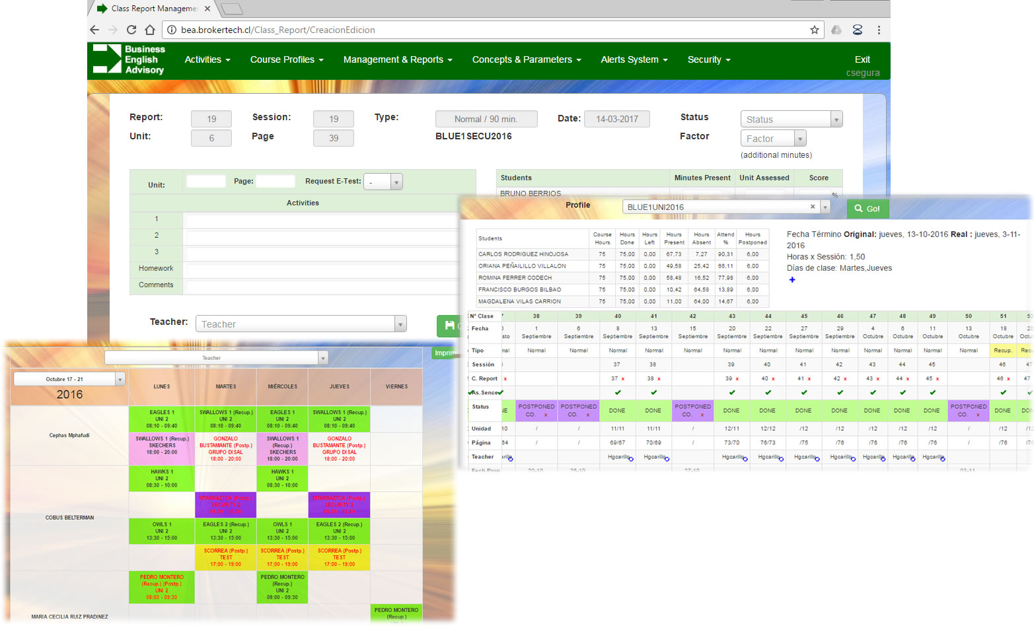Click the purple MTARRAZTOA Security 2 cell on Martes

[226, 504]
